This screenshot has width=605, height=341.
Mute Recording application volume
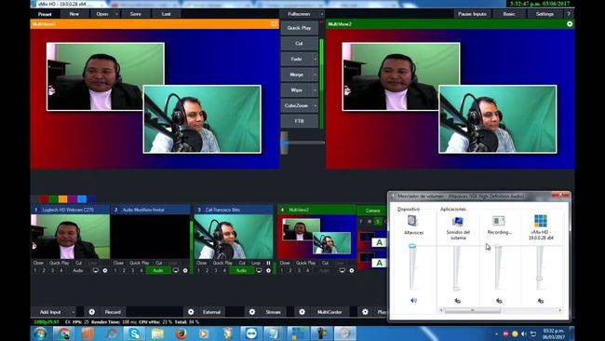pyautogui.click(x=499, y=300)
